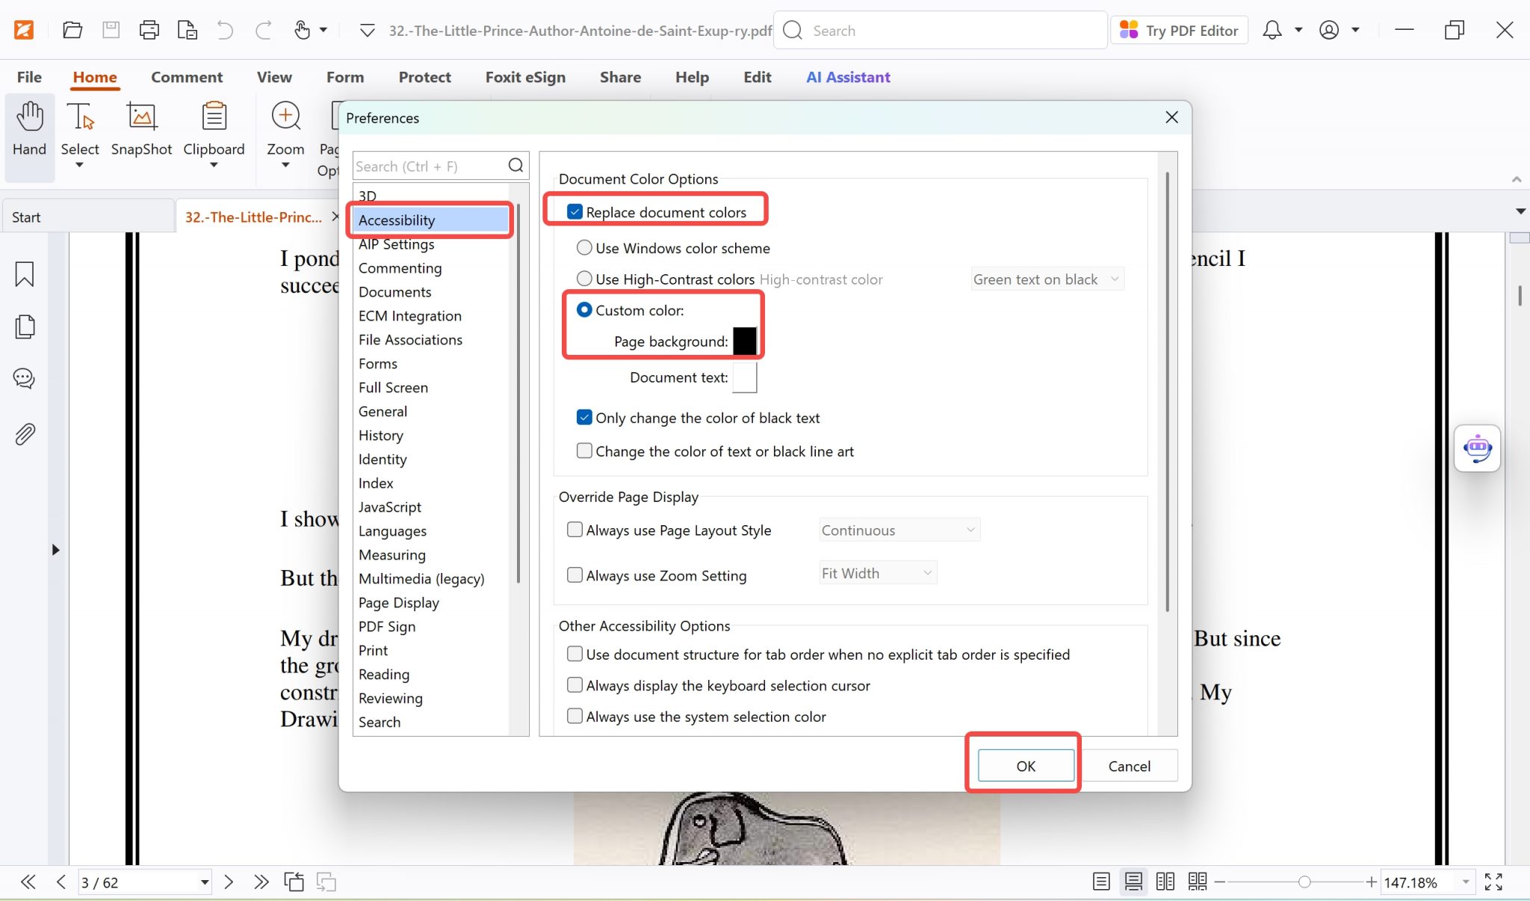Image resolution: width=1530 pixels, height=901 pixels.
Task: Open the notifications bell
Action: (x=1272, y=31)
